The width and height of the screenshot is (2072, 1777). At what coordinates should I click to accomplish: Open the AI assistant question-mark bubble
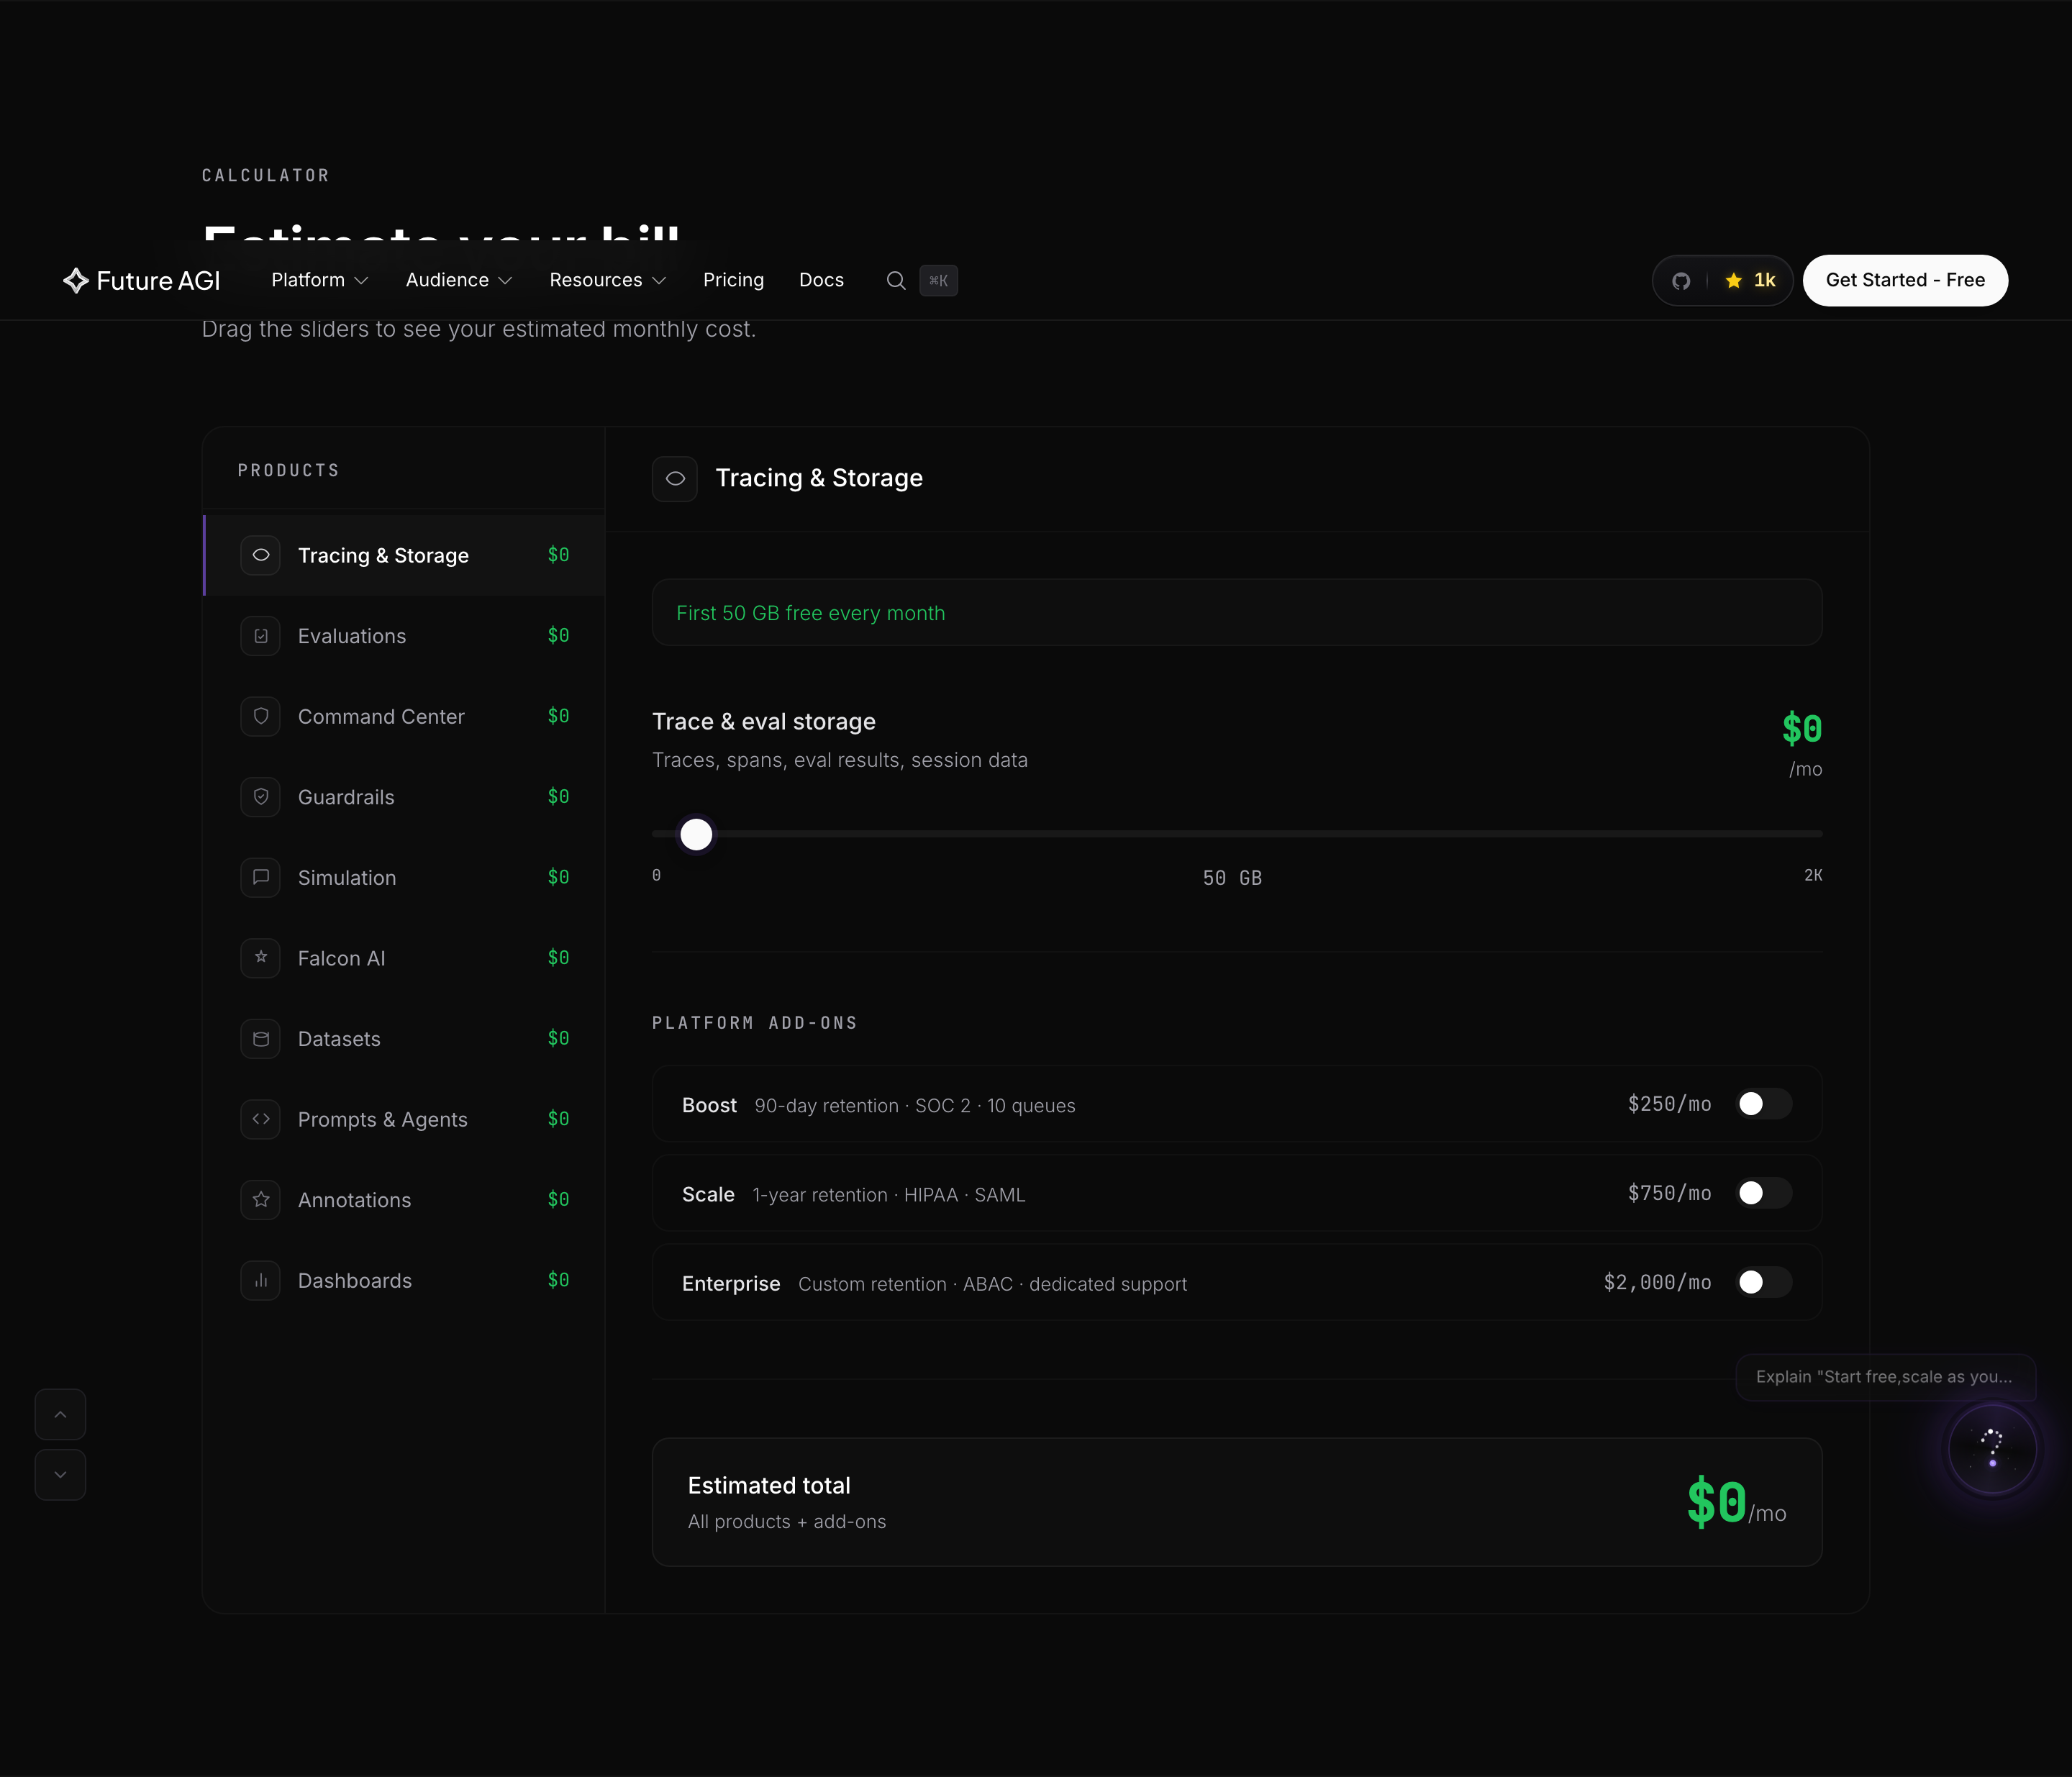pos(1992,1449)
